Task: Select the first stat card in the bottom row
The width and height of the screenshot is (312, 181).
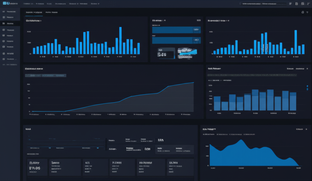Action: click(37, 167)
